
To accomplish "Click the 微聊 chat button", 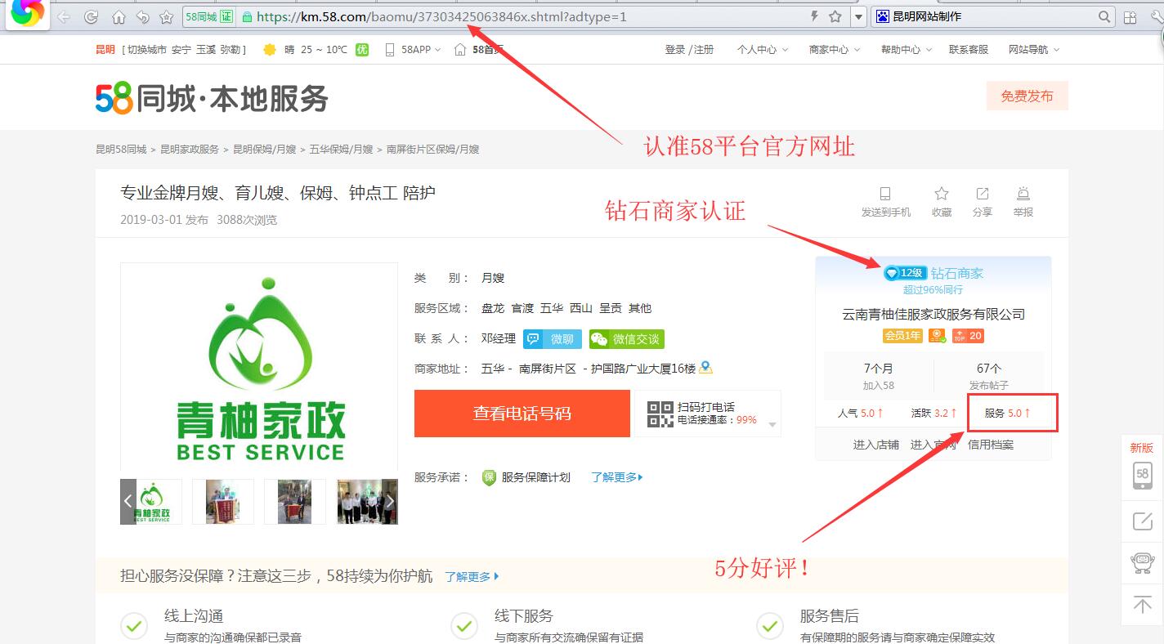I will [553, 339].
